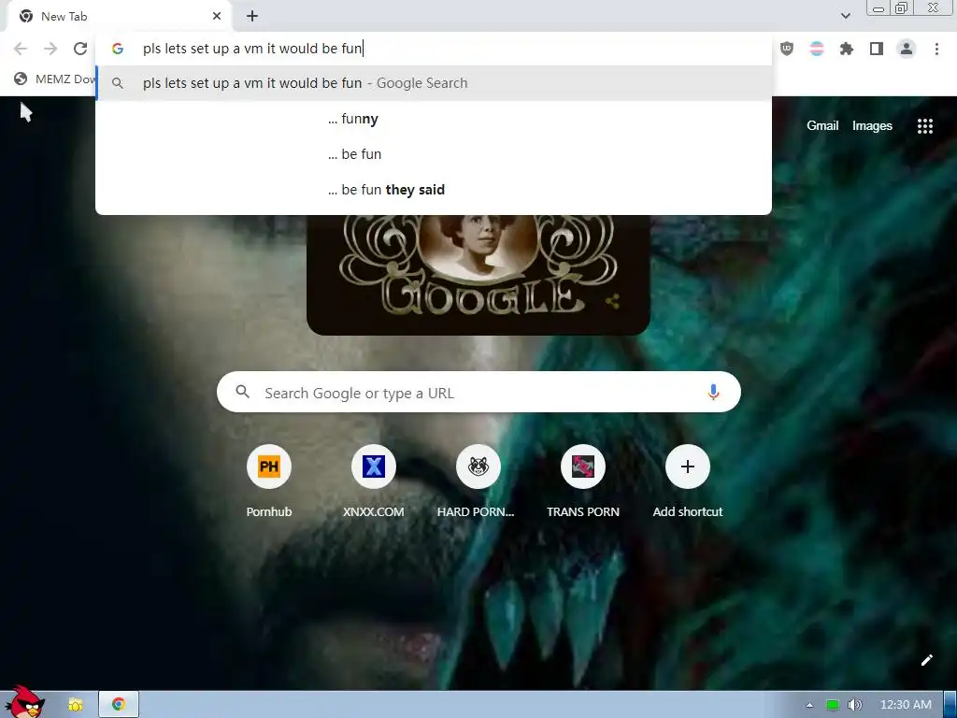Toggle the browser side panel icon

click(x=877, y=49)
